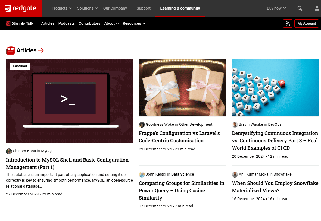Image resolution: width=321 pixels, height=221 pixels.
Task: Click '27 December 2024 • 23 min read'
Action: point(34,194)
